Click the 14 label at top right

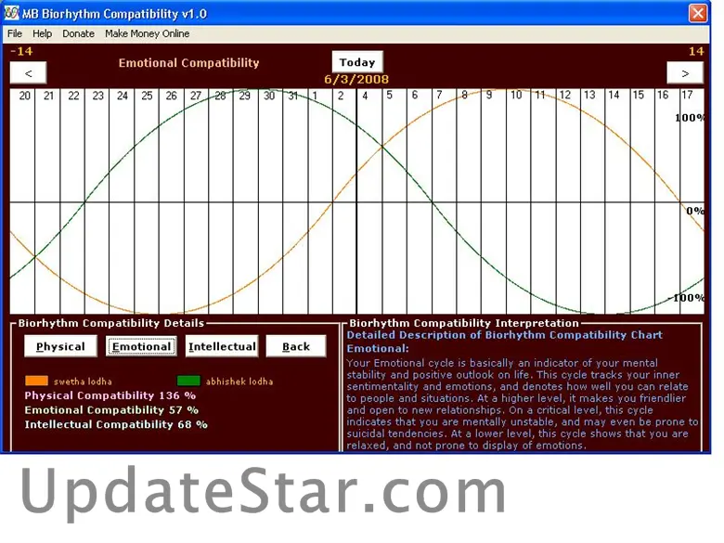click(x=696, y=51)
